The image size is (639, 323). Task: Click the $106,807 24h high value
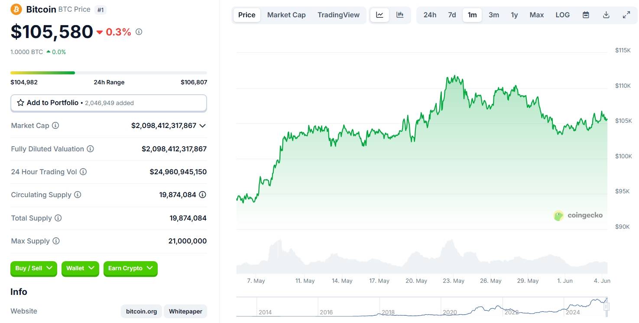[x=194, y=82]
